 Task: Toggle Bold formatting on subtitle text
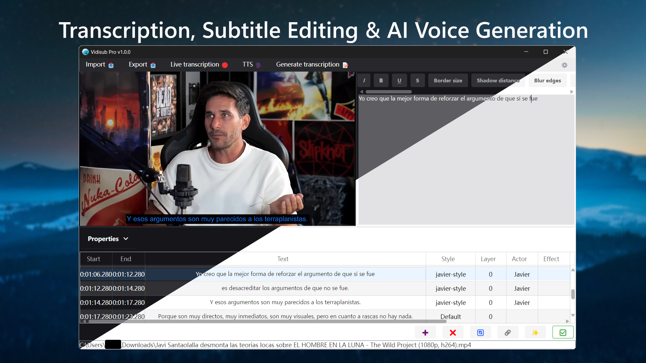[x=381, y=80]
